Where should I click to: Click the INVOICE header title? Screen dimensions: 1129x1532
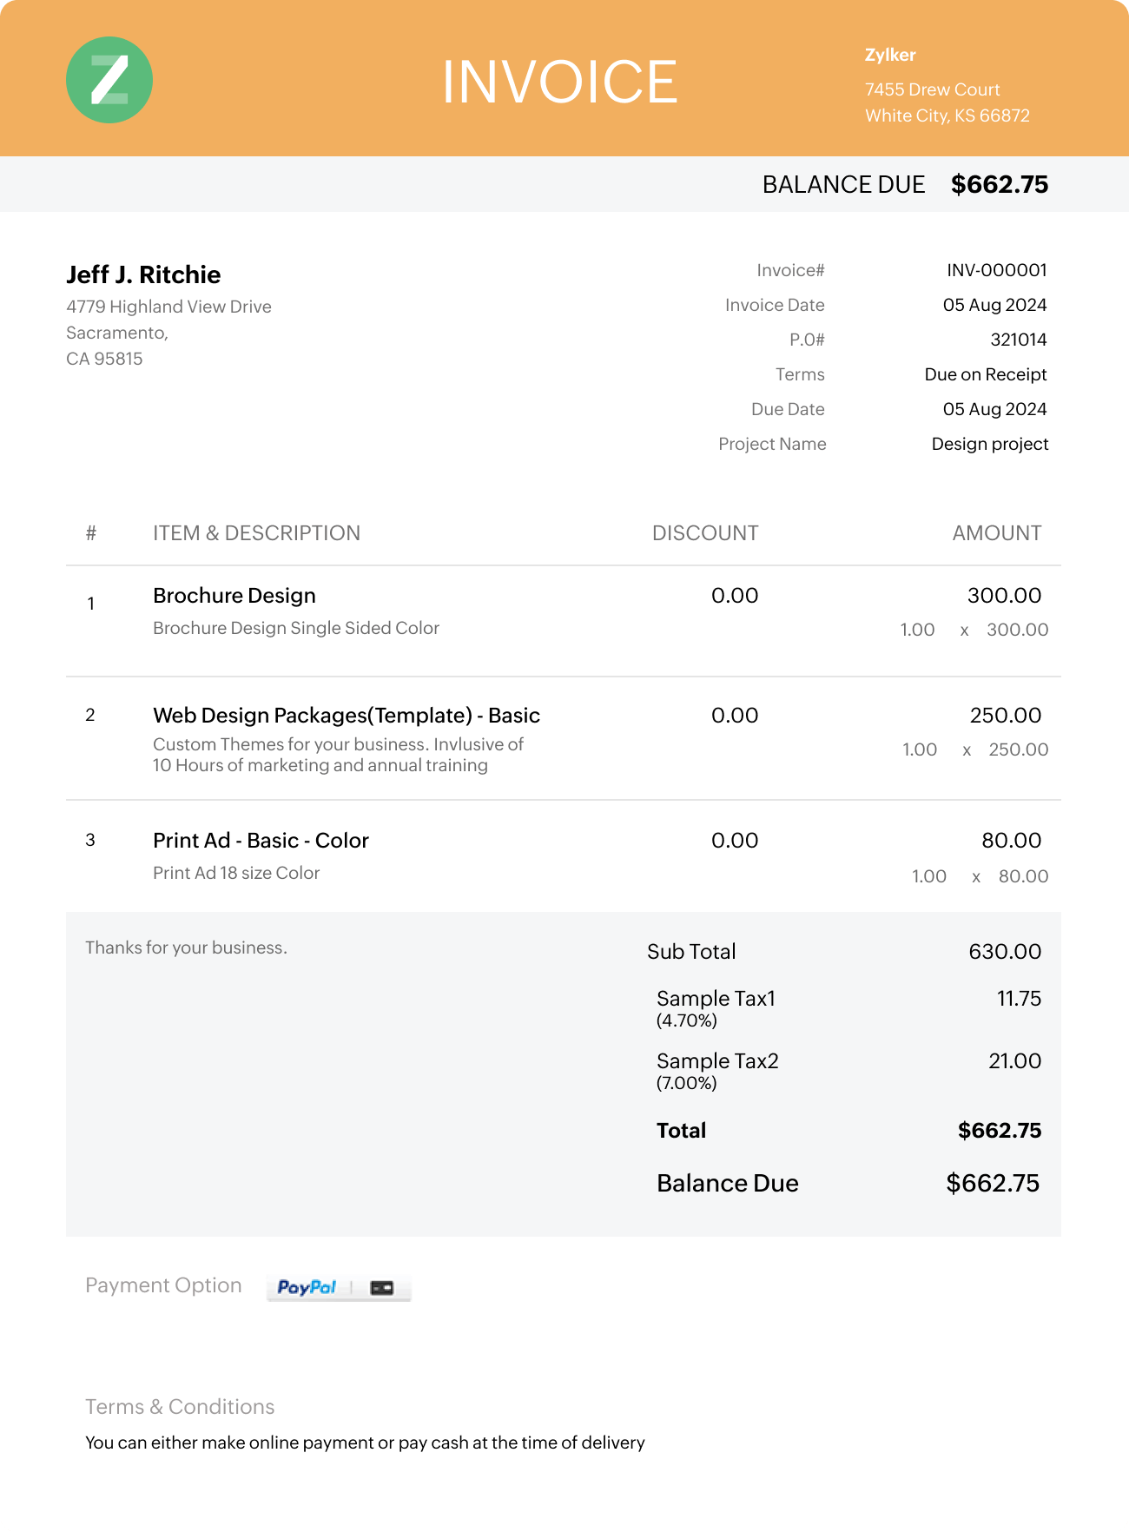click(x=559, y=82)
